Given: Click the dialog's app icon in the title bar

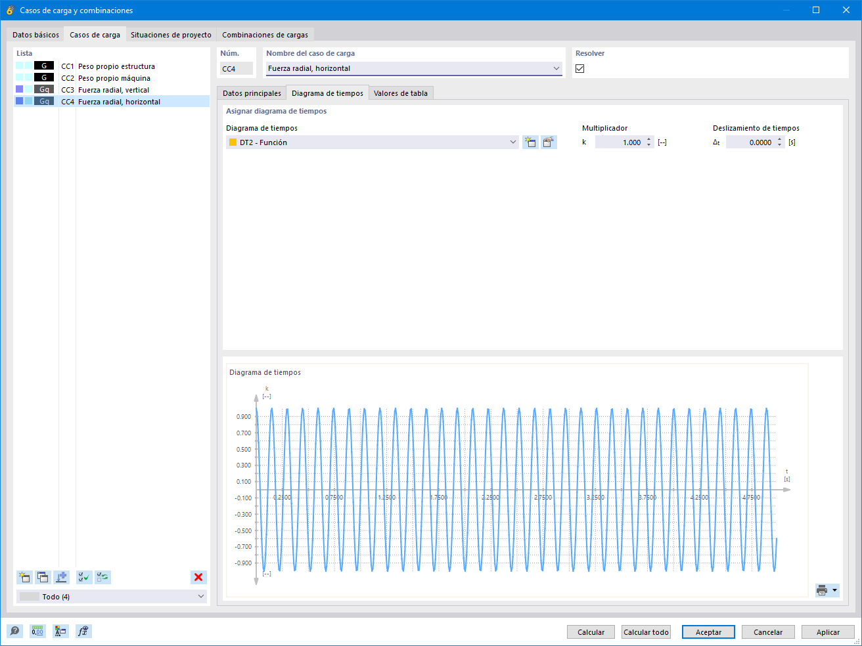Looking at the screenshot, I should [10, 10].
